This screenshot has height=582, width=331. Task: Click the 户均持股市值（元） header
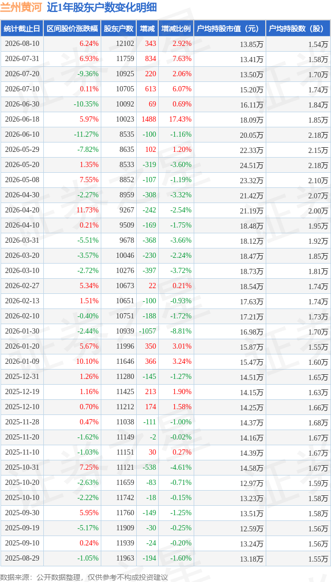coord(230,28)
